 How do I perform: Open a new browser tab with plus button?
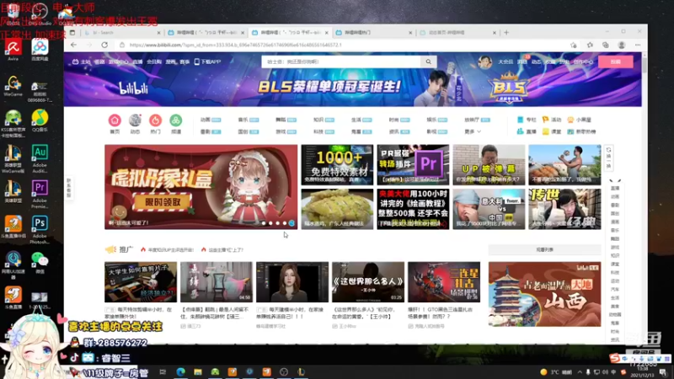pyautogui.click(x=506, y=32)
